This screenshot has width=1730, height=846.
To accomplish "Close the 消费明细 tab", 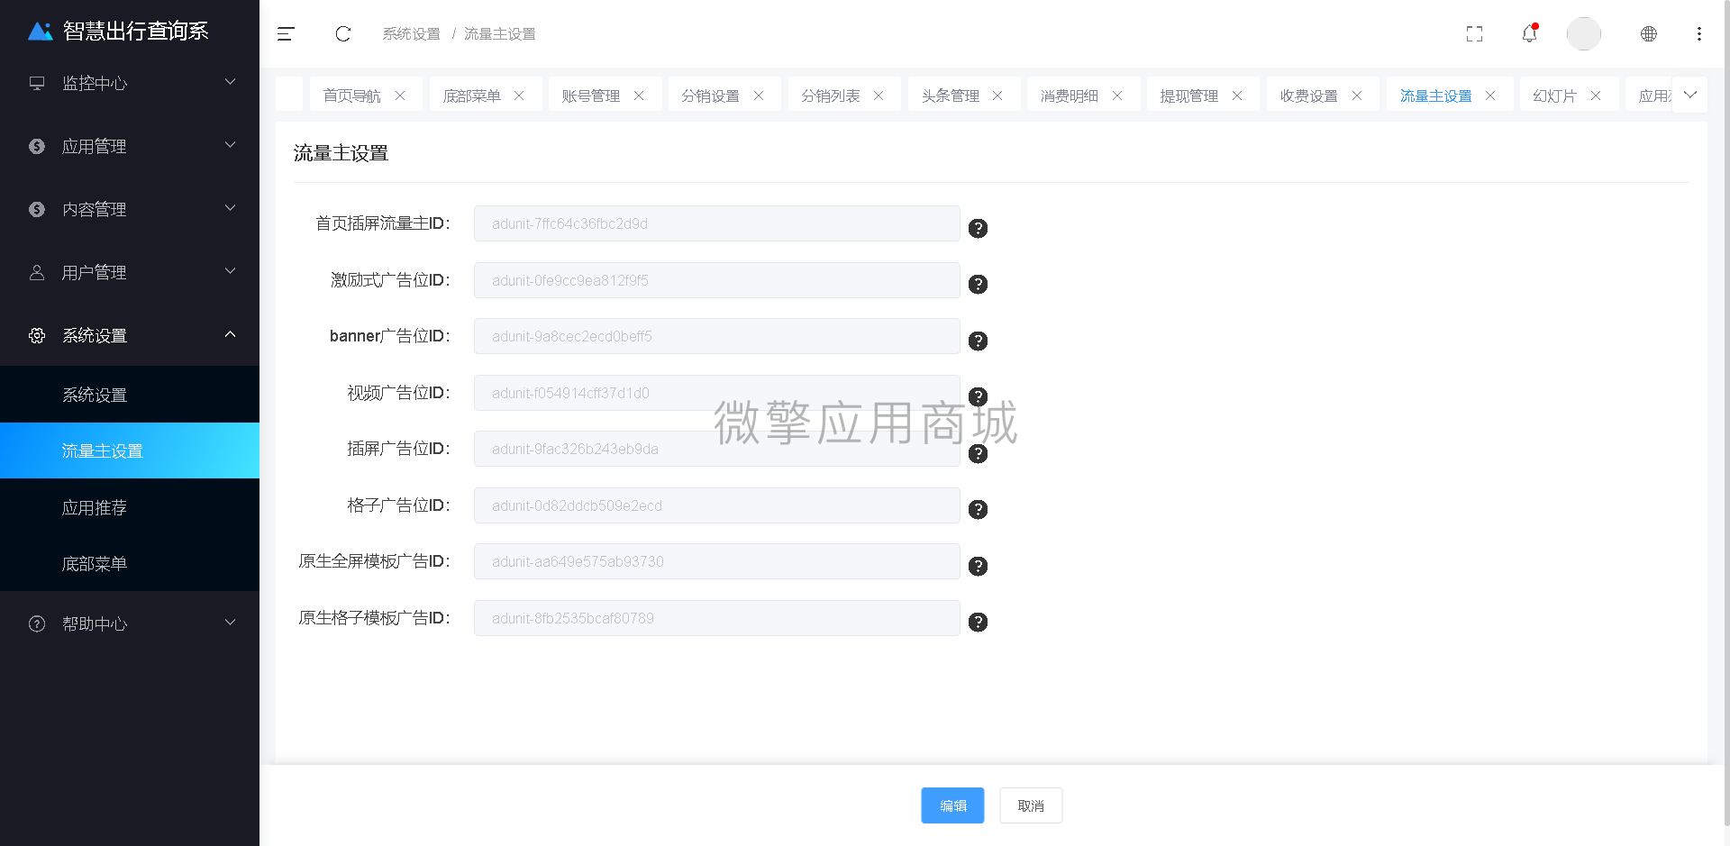I will [1117, 96].
